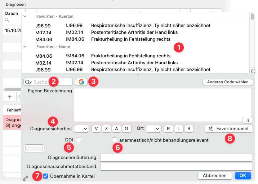Click the favorites list vertical scrollbar
This screenshot has width=258, height=184.
(x=252, y=17)
